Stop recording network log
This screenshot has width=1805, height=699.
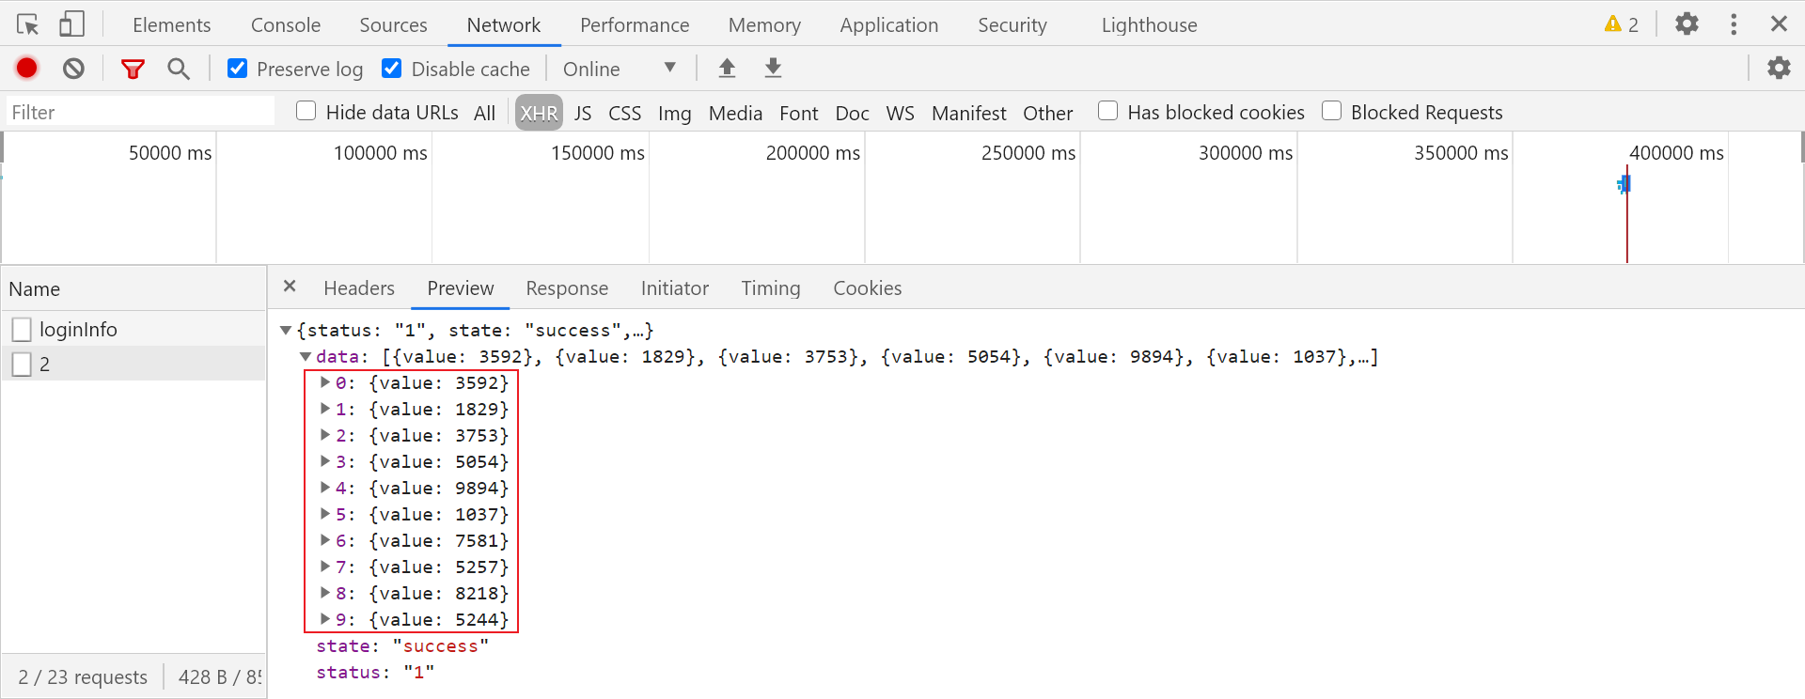[27, 68]
